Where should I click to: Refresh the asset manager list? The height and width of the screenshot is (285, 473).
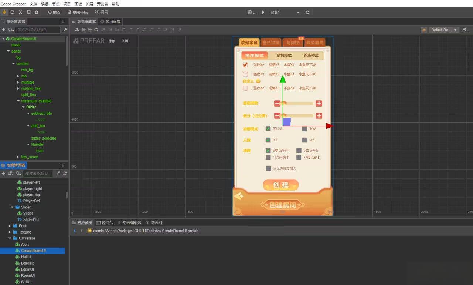pos(65,173)
